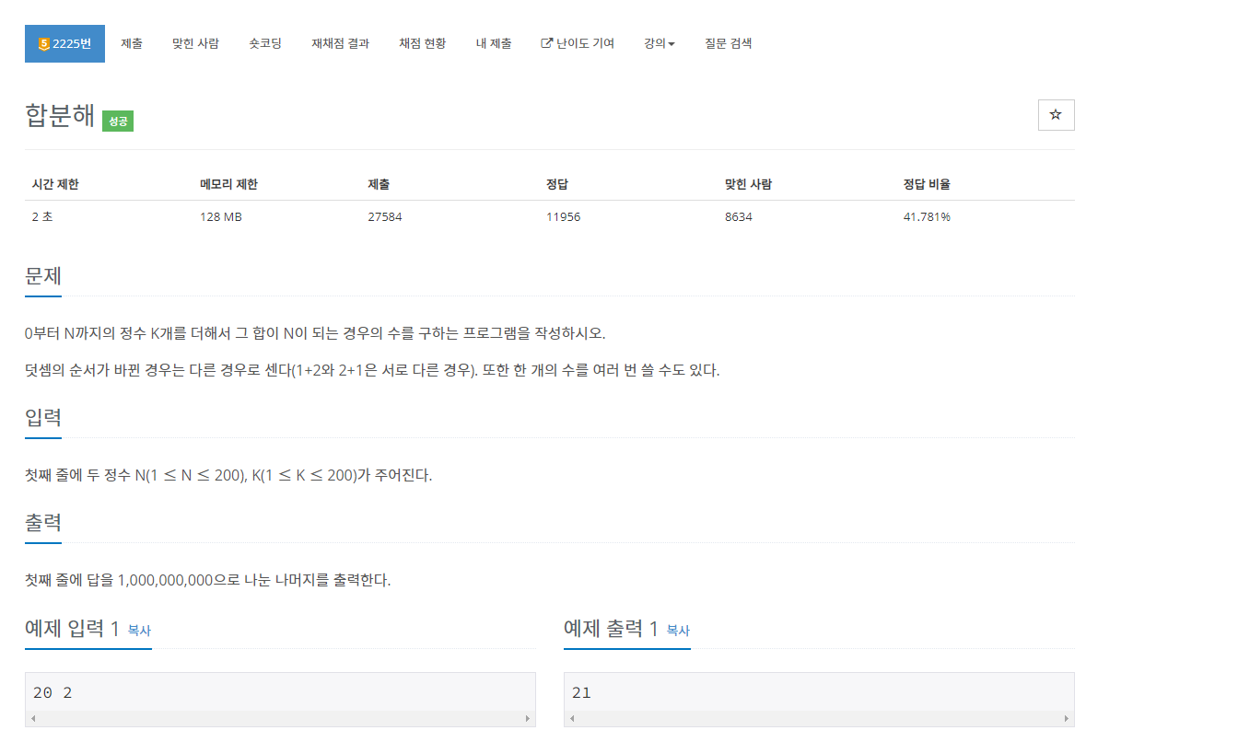Screen dimensions: 1238x742
Task: Expand the 강의 dropdown menu
Action: [x=660, y=43]
